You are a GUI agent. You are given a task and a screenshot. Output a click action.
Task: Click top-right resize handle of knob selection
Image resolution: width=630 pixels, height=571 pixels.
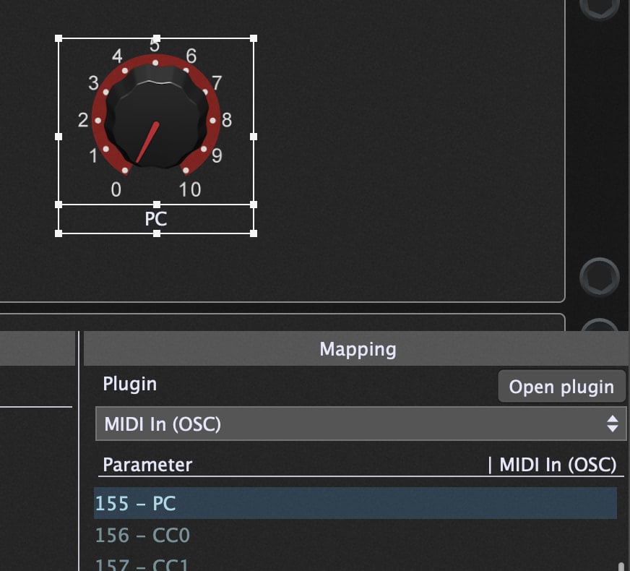point(253,38)
